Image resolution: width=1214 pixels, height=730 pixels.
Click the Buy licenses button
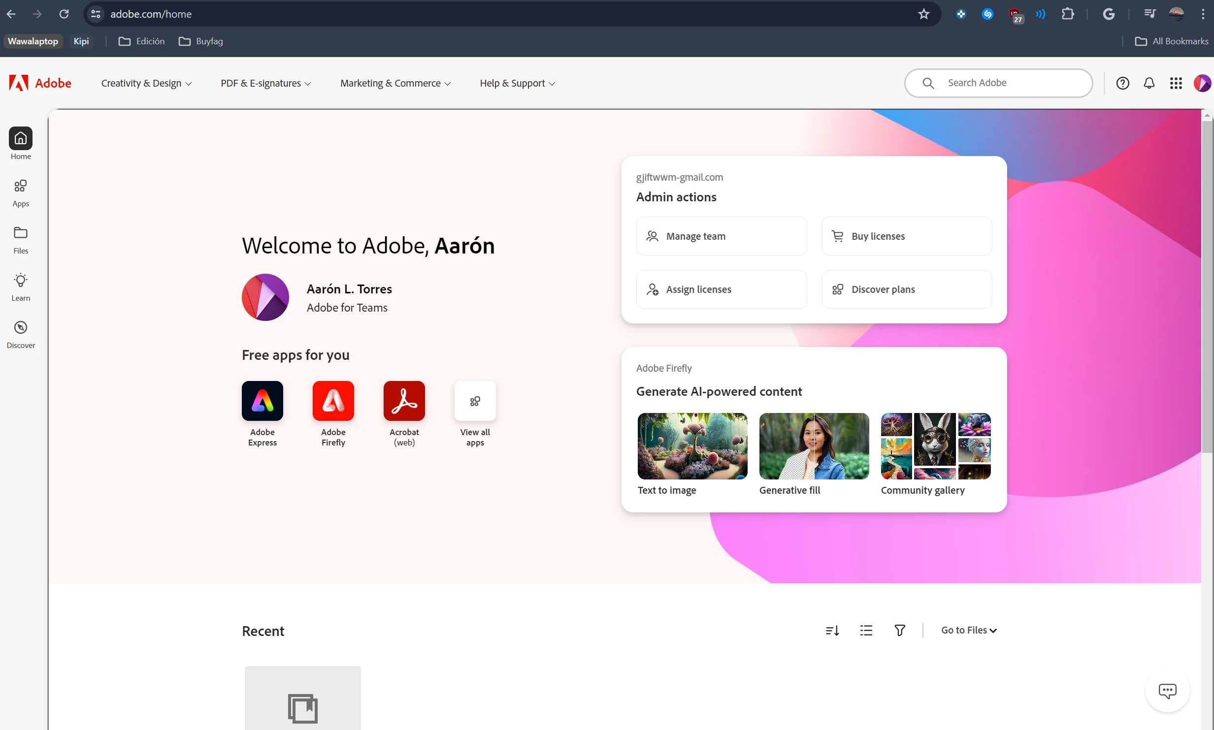coord(906,236)
